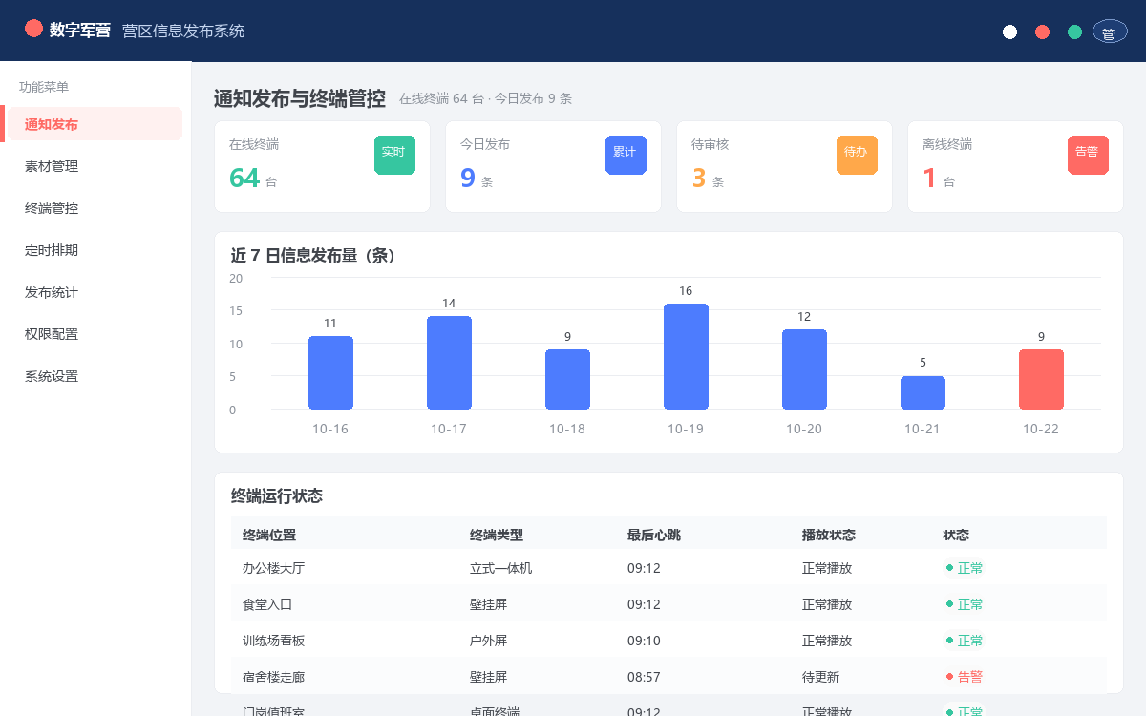1146x716 pixels.
Task: Select the 宿舍楼走廊 row
Action: 668,677
